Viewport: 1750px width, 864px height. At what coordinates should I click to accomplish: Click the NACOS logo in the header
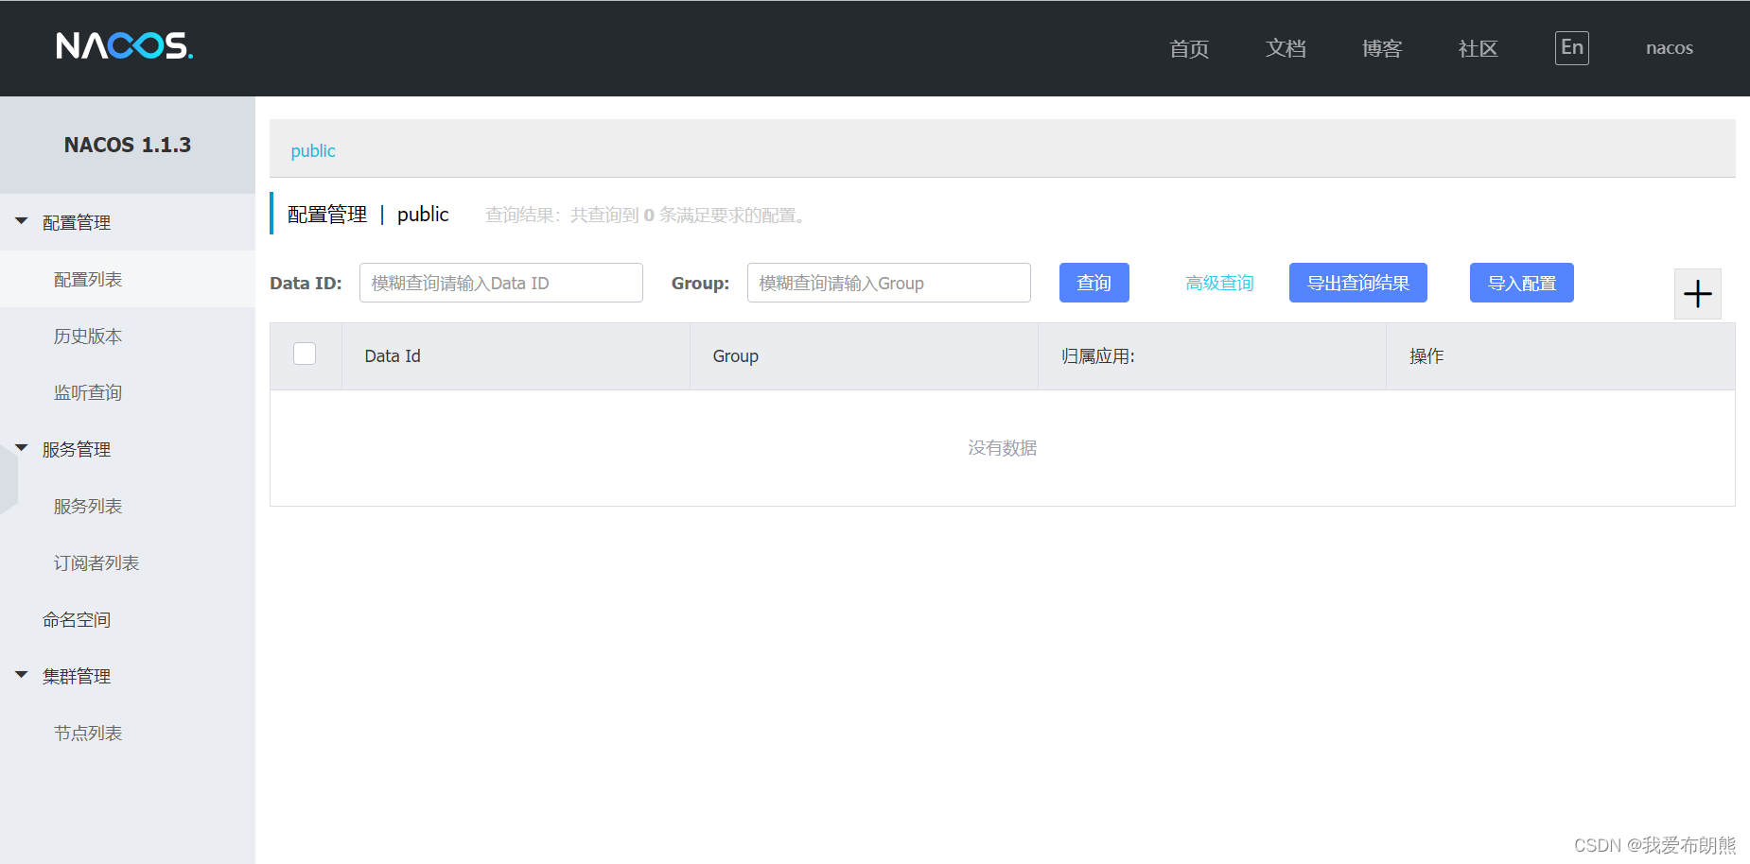click(x=123, y=46)
